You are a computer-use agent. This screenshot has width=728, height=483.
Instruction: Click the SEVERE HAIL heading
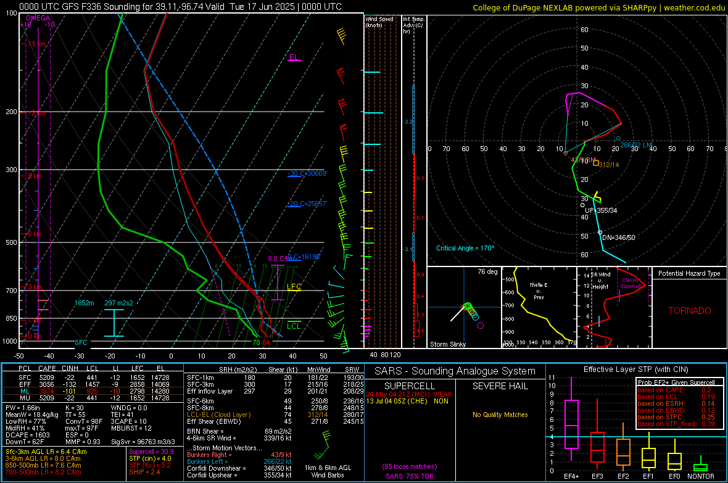point(500,386)
